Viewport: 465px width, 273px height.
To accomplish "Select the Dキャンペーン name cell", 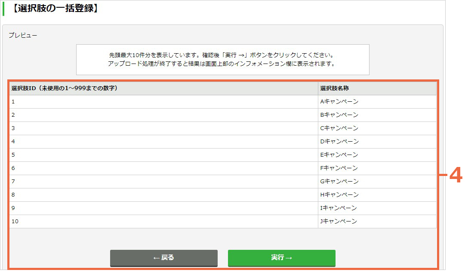I will point(377,142).
